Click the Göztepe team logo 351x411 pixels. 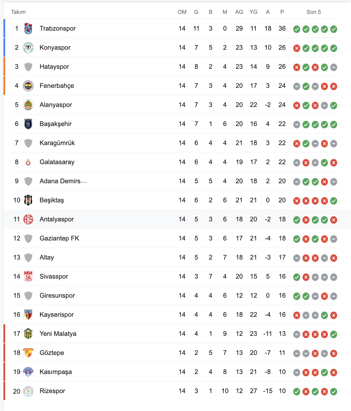coord(28,353)
